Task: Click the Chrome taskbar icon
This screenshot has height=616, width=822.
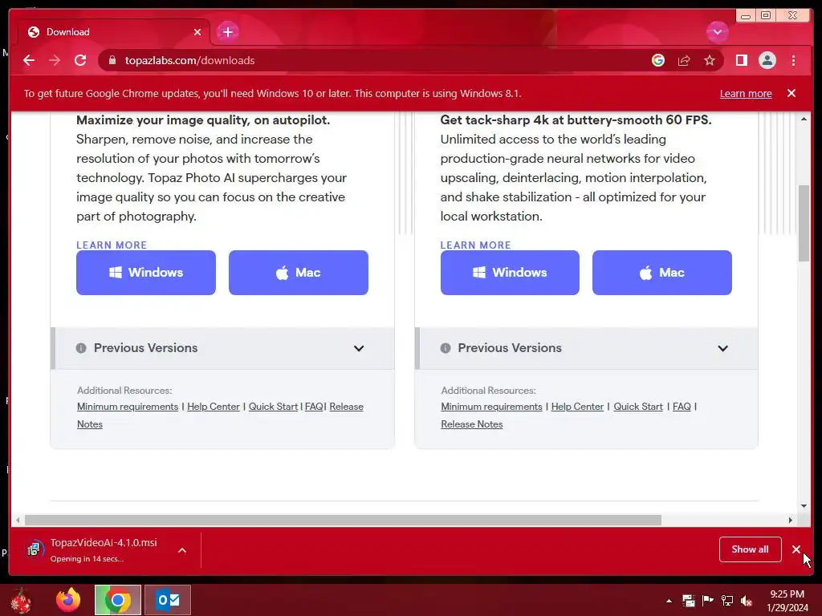Action: pos(117,600)
